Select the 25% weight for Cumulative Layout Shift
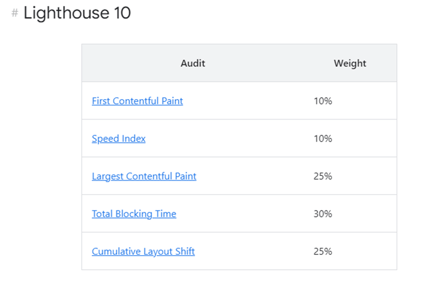Viewport: 433px width, 288px height. click(322, 251)
